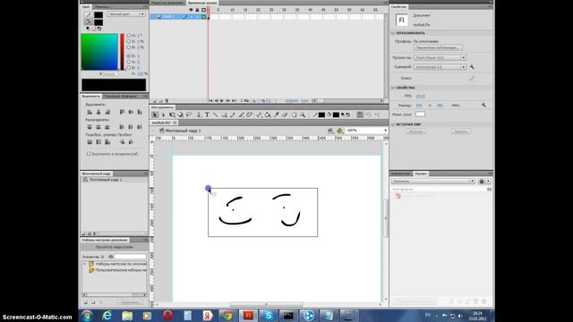The image size is (573, 322).
Task: Select the Pen tool
Action: pos(199,114)
